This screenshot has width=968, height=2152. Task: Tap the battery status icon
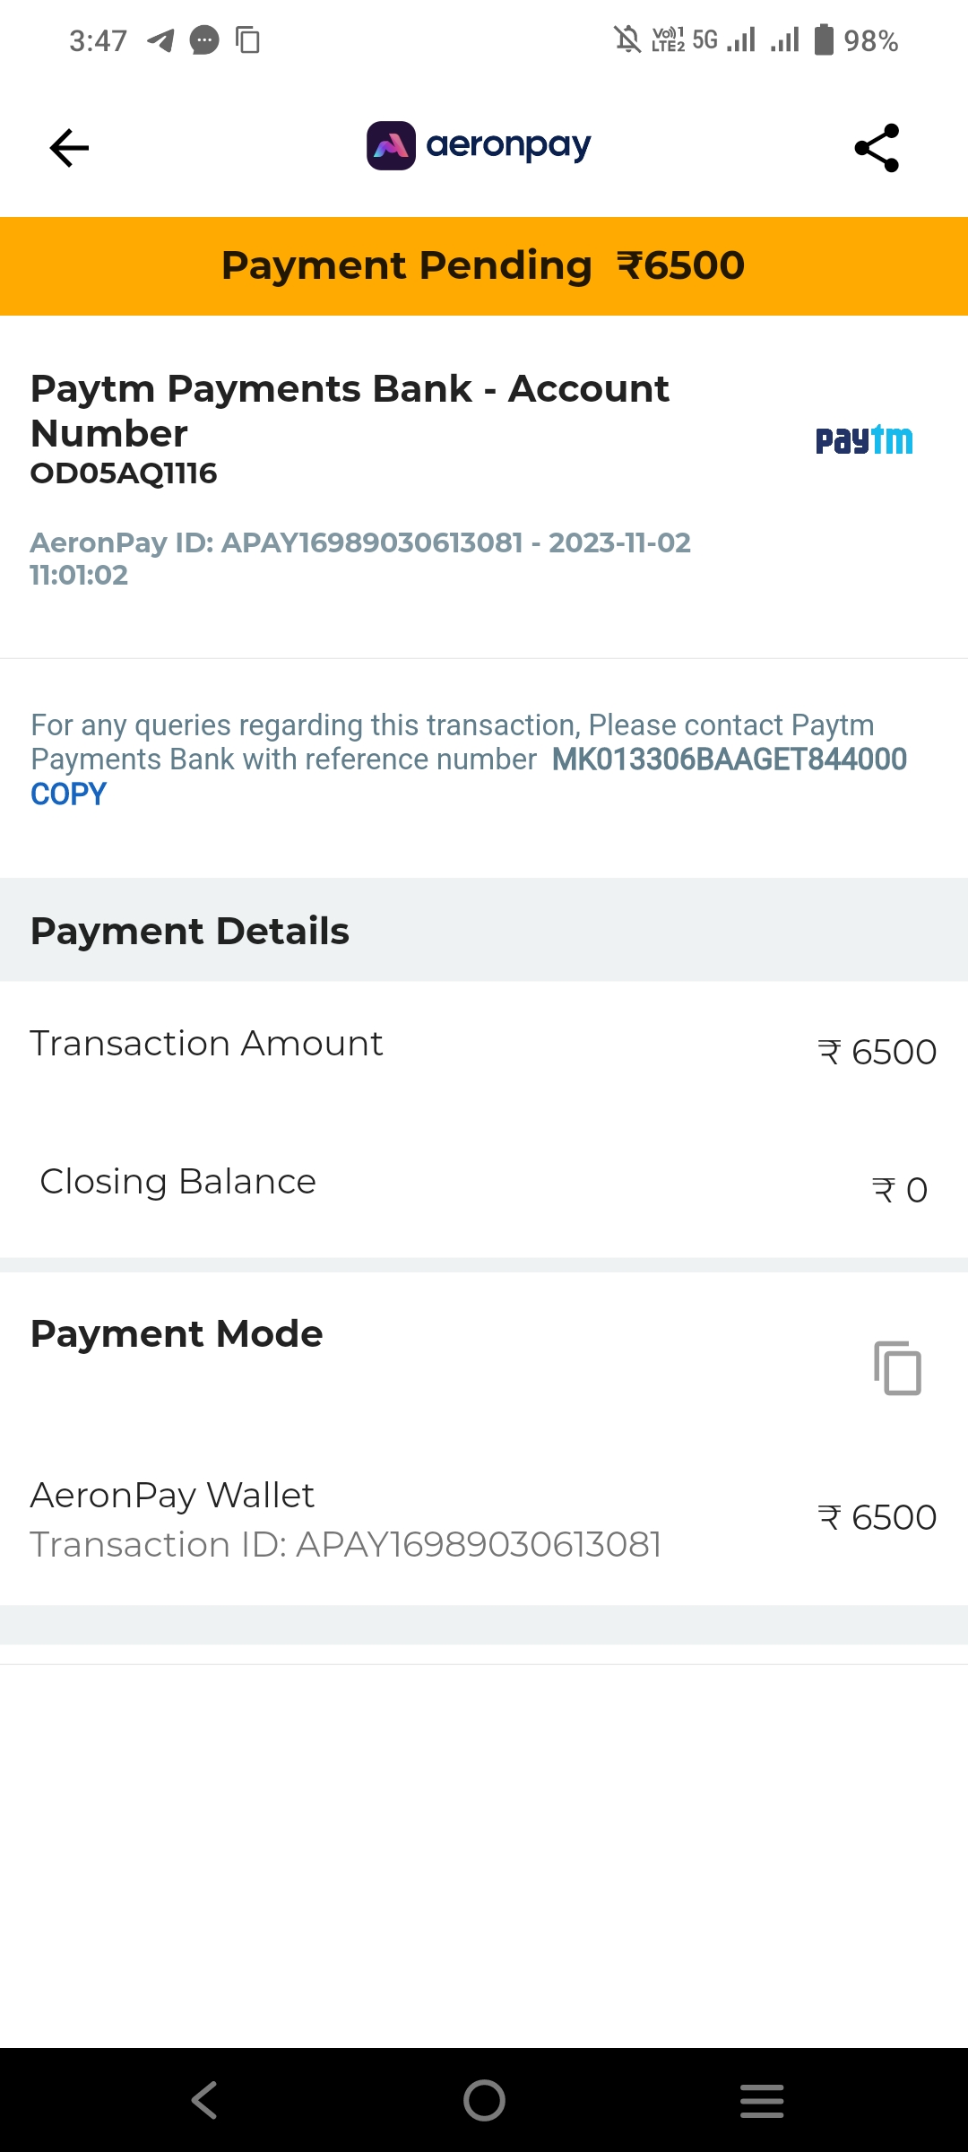pos(823,40)
